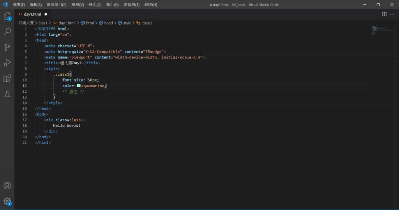Click the VS Code logo icon
Viewport: 399px width, 210px height.
click(x=5, y=5)
